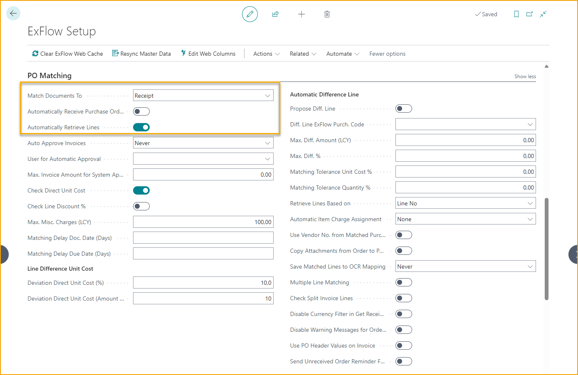Open the Actions menu

tap(267, 54)
